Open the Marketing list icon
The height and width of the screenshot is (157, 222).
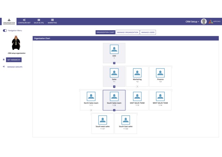pyautogui.click(x=52, y=20)
